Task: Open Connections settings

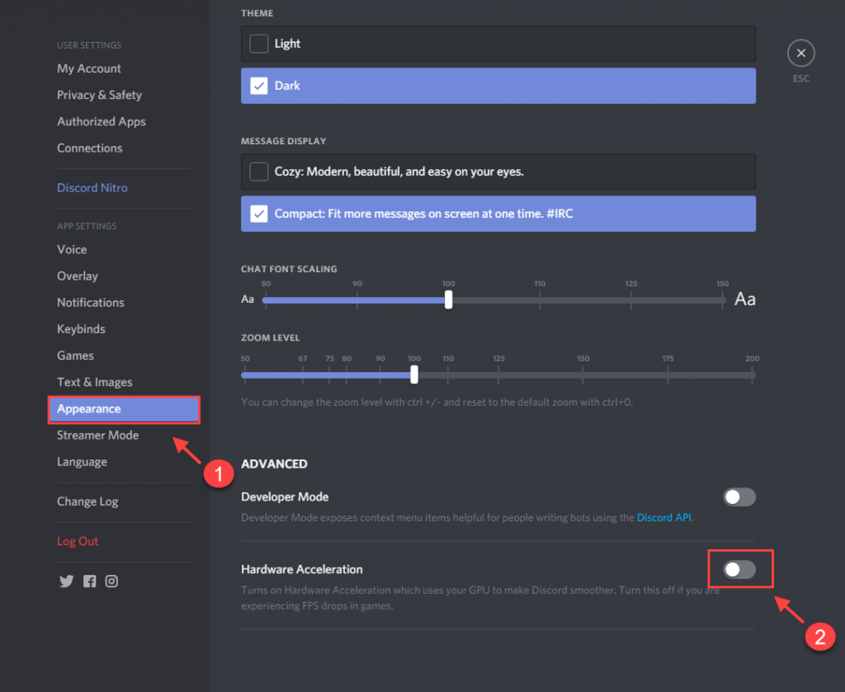Action: click(89, 148)
